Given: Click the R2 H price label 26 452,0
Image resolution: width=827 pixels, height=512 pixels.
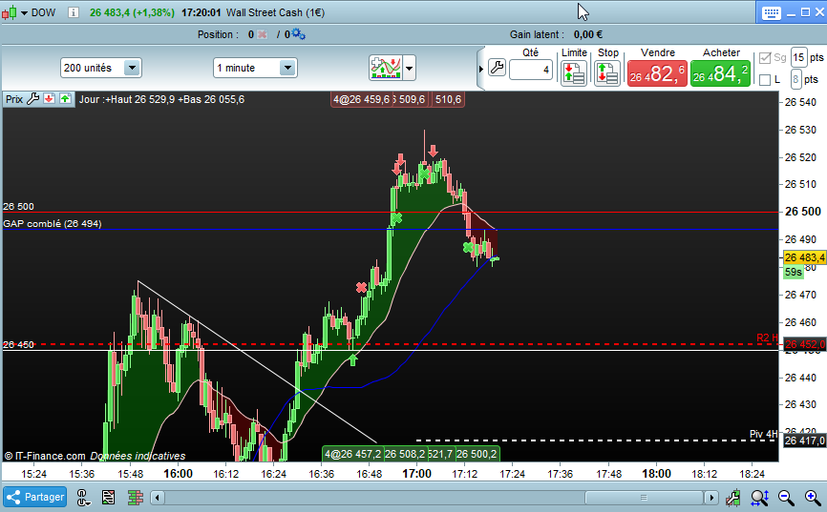Looking at the screenshot, I should click(x=805, y=344).
